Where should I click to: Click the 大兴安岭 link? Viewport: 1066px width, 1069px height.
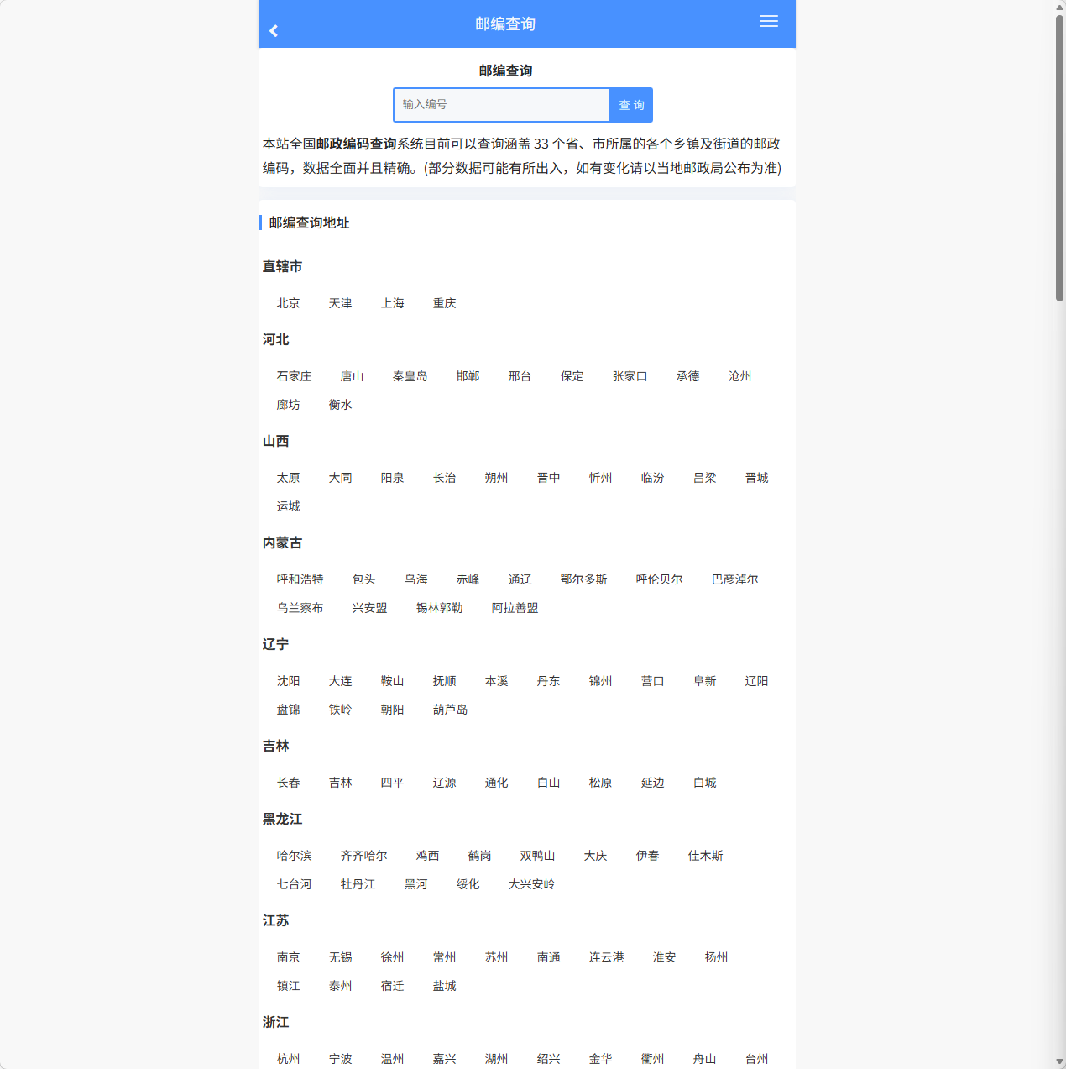pyautogui.click(x=530, y=884)
